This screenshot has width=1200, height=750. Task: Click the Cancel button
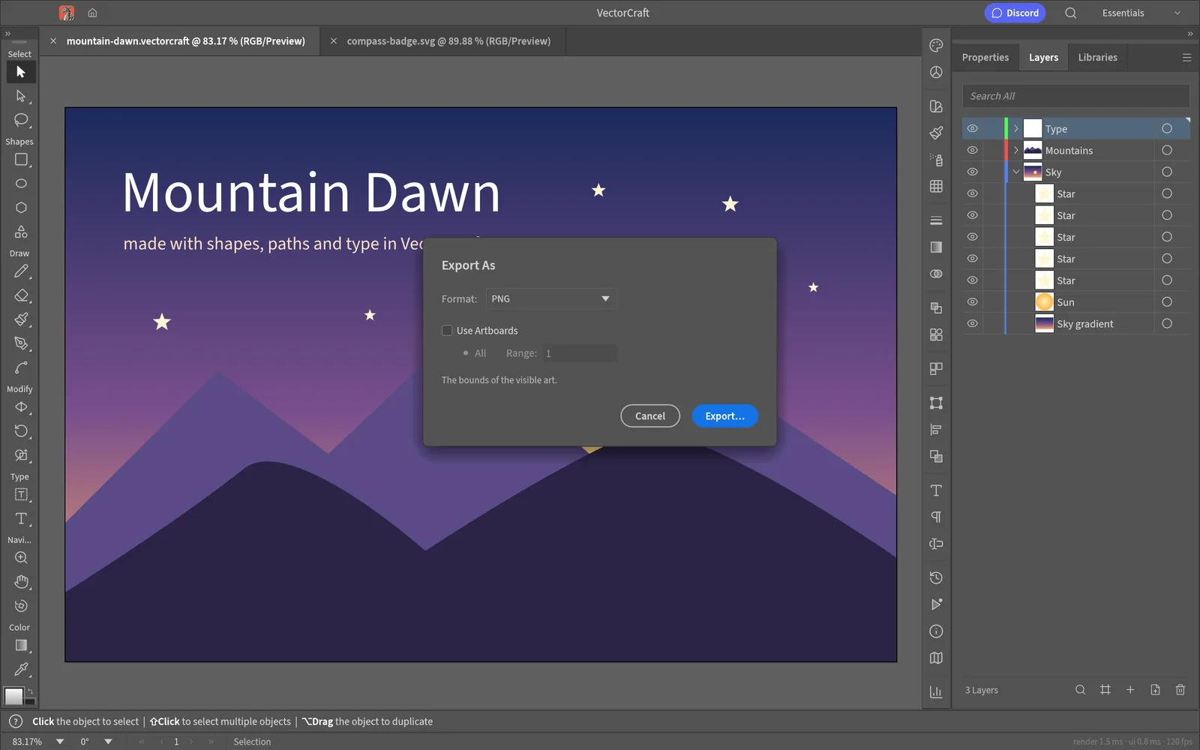(650, 416)
